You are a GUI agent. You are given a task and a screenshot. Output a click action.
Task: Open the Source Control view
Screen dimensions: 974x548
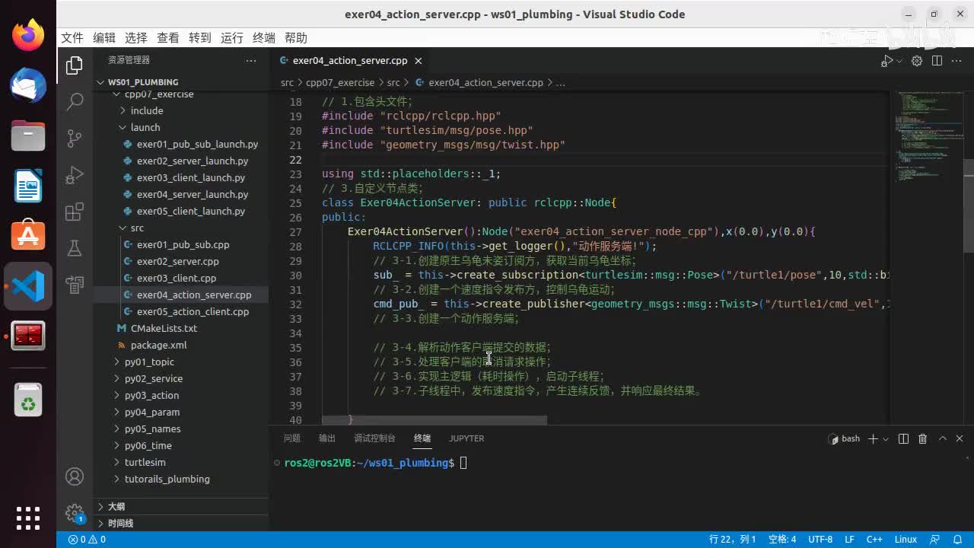pyautogui.click(x=75, y=138)
